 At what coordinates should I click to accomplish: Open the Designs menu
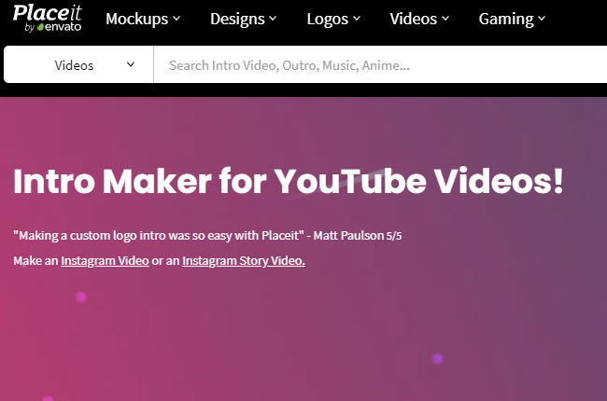click(243, 19)
